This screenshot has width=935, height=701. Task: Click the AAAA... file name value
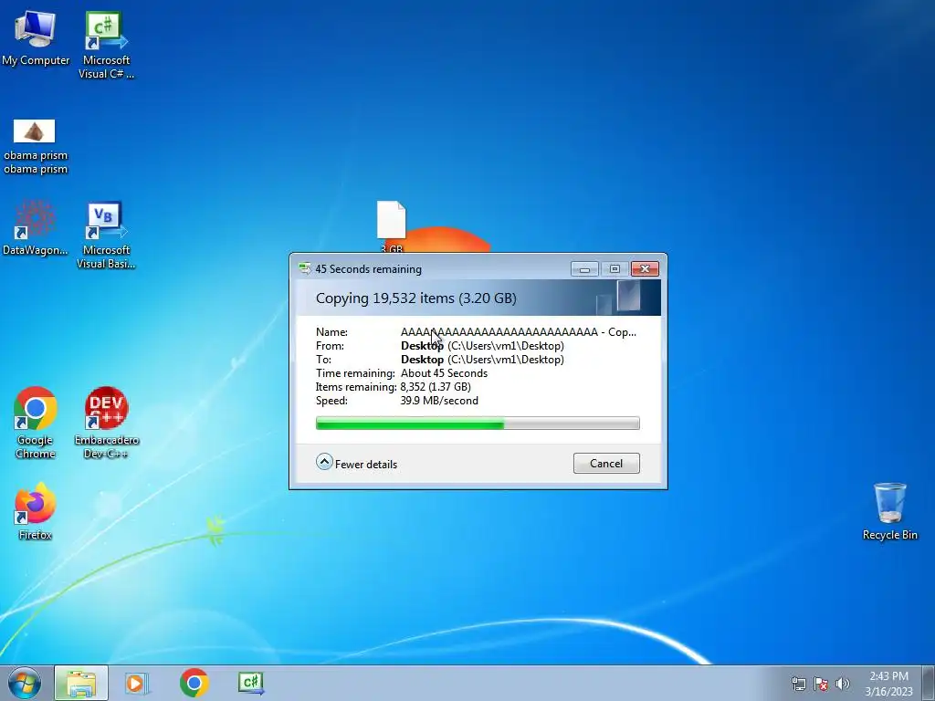(x=519, y=332)
